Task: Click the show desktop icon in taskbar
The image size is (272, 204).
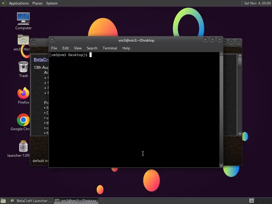Action: [x=3, y=201]
